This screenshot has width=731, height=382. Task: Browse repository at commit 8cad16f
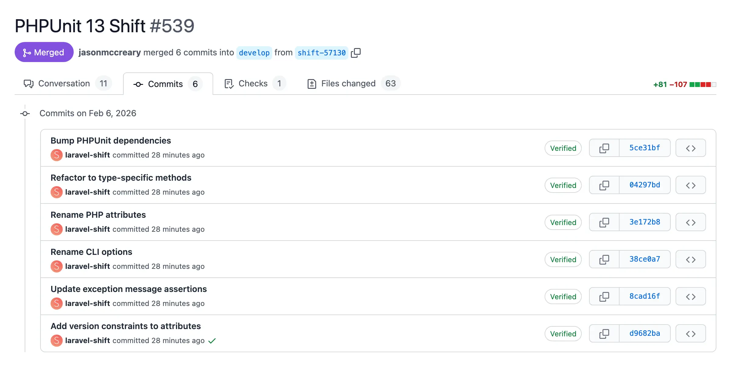[x=690, y=297]
